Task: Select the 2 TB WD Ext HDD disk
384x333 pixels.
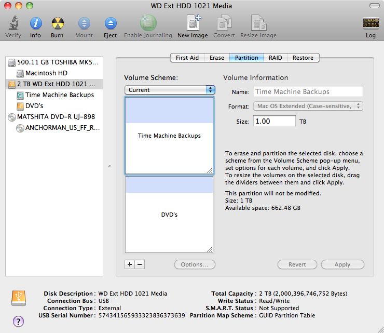Action: (54, 84)
